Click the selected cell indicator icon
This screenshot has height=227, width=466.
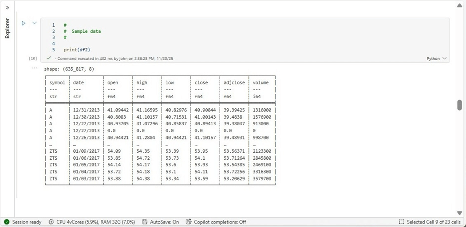coord(402,222)
